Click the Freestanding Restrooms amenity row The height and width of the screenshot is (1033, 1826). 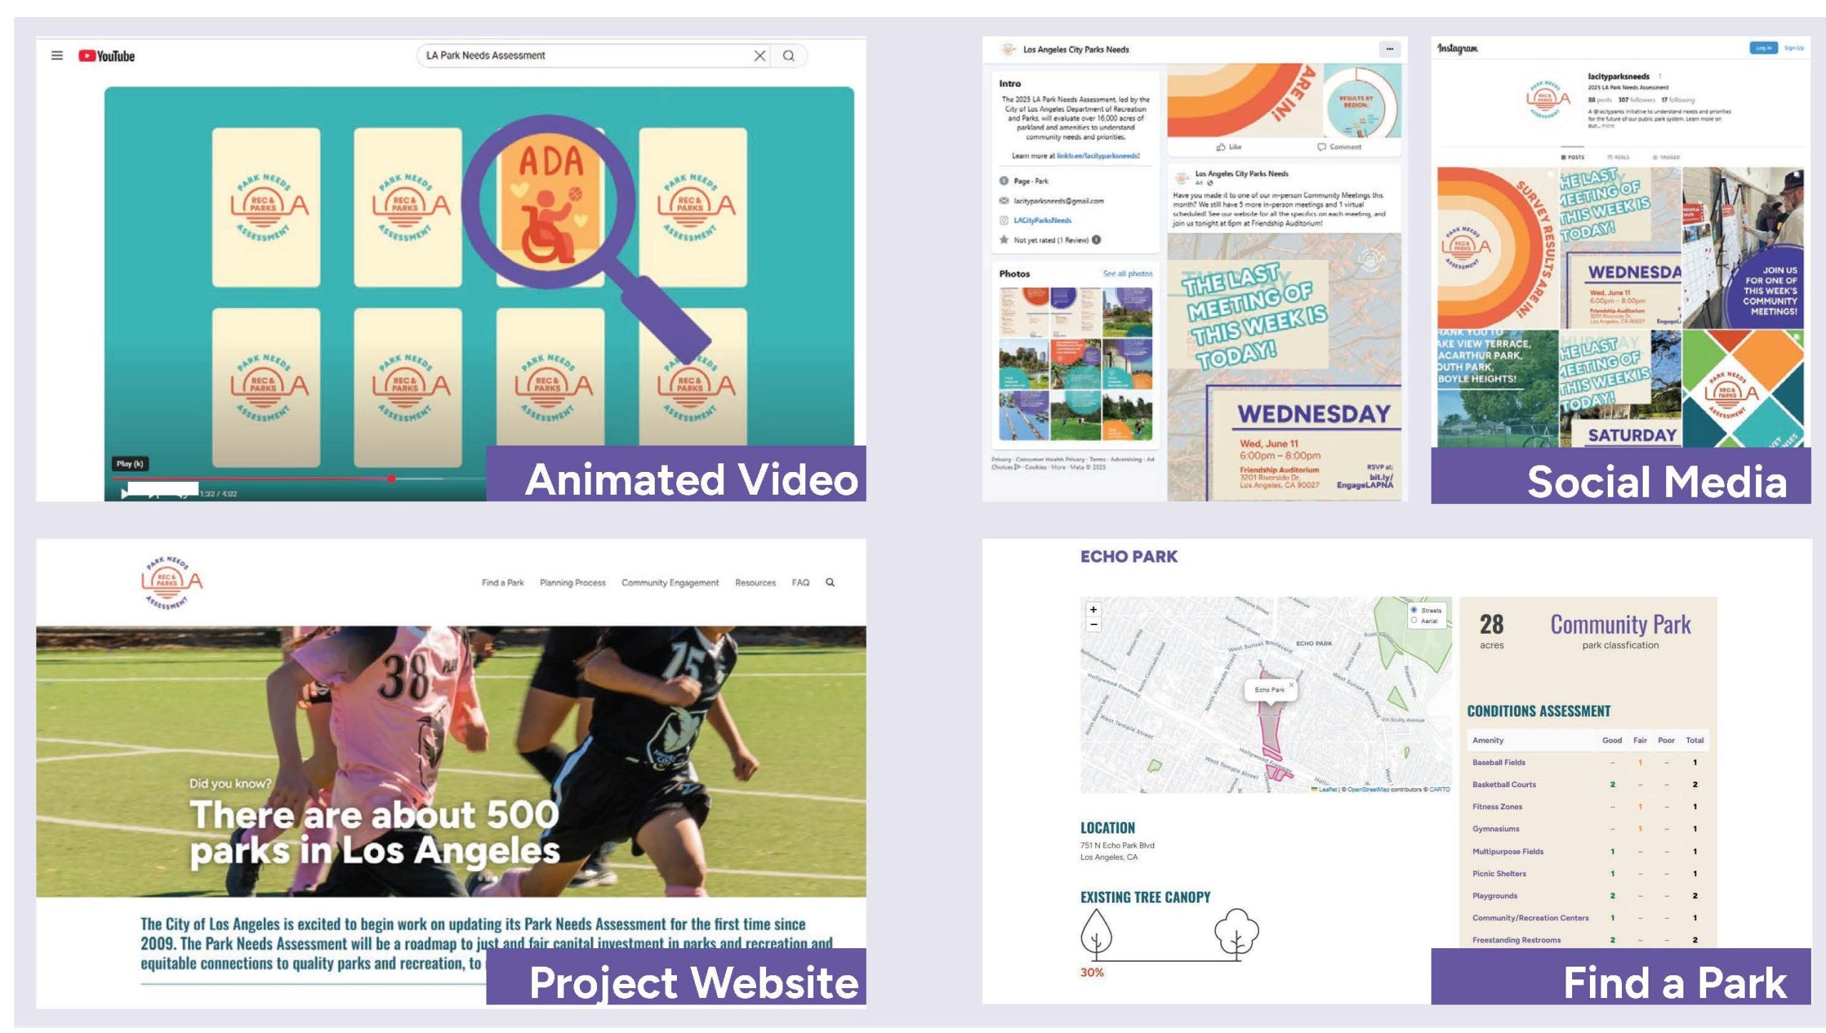point(1588,940)
